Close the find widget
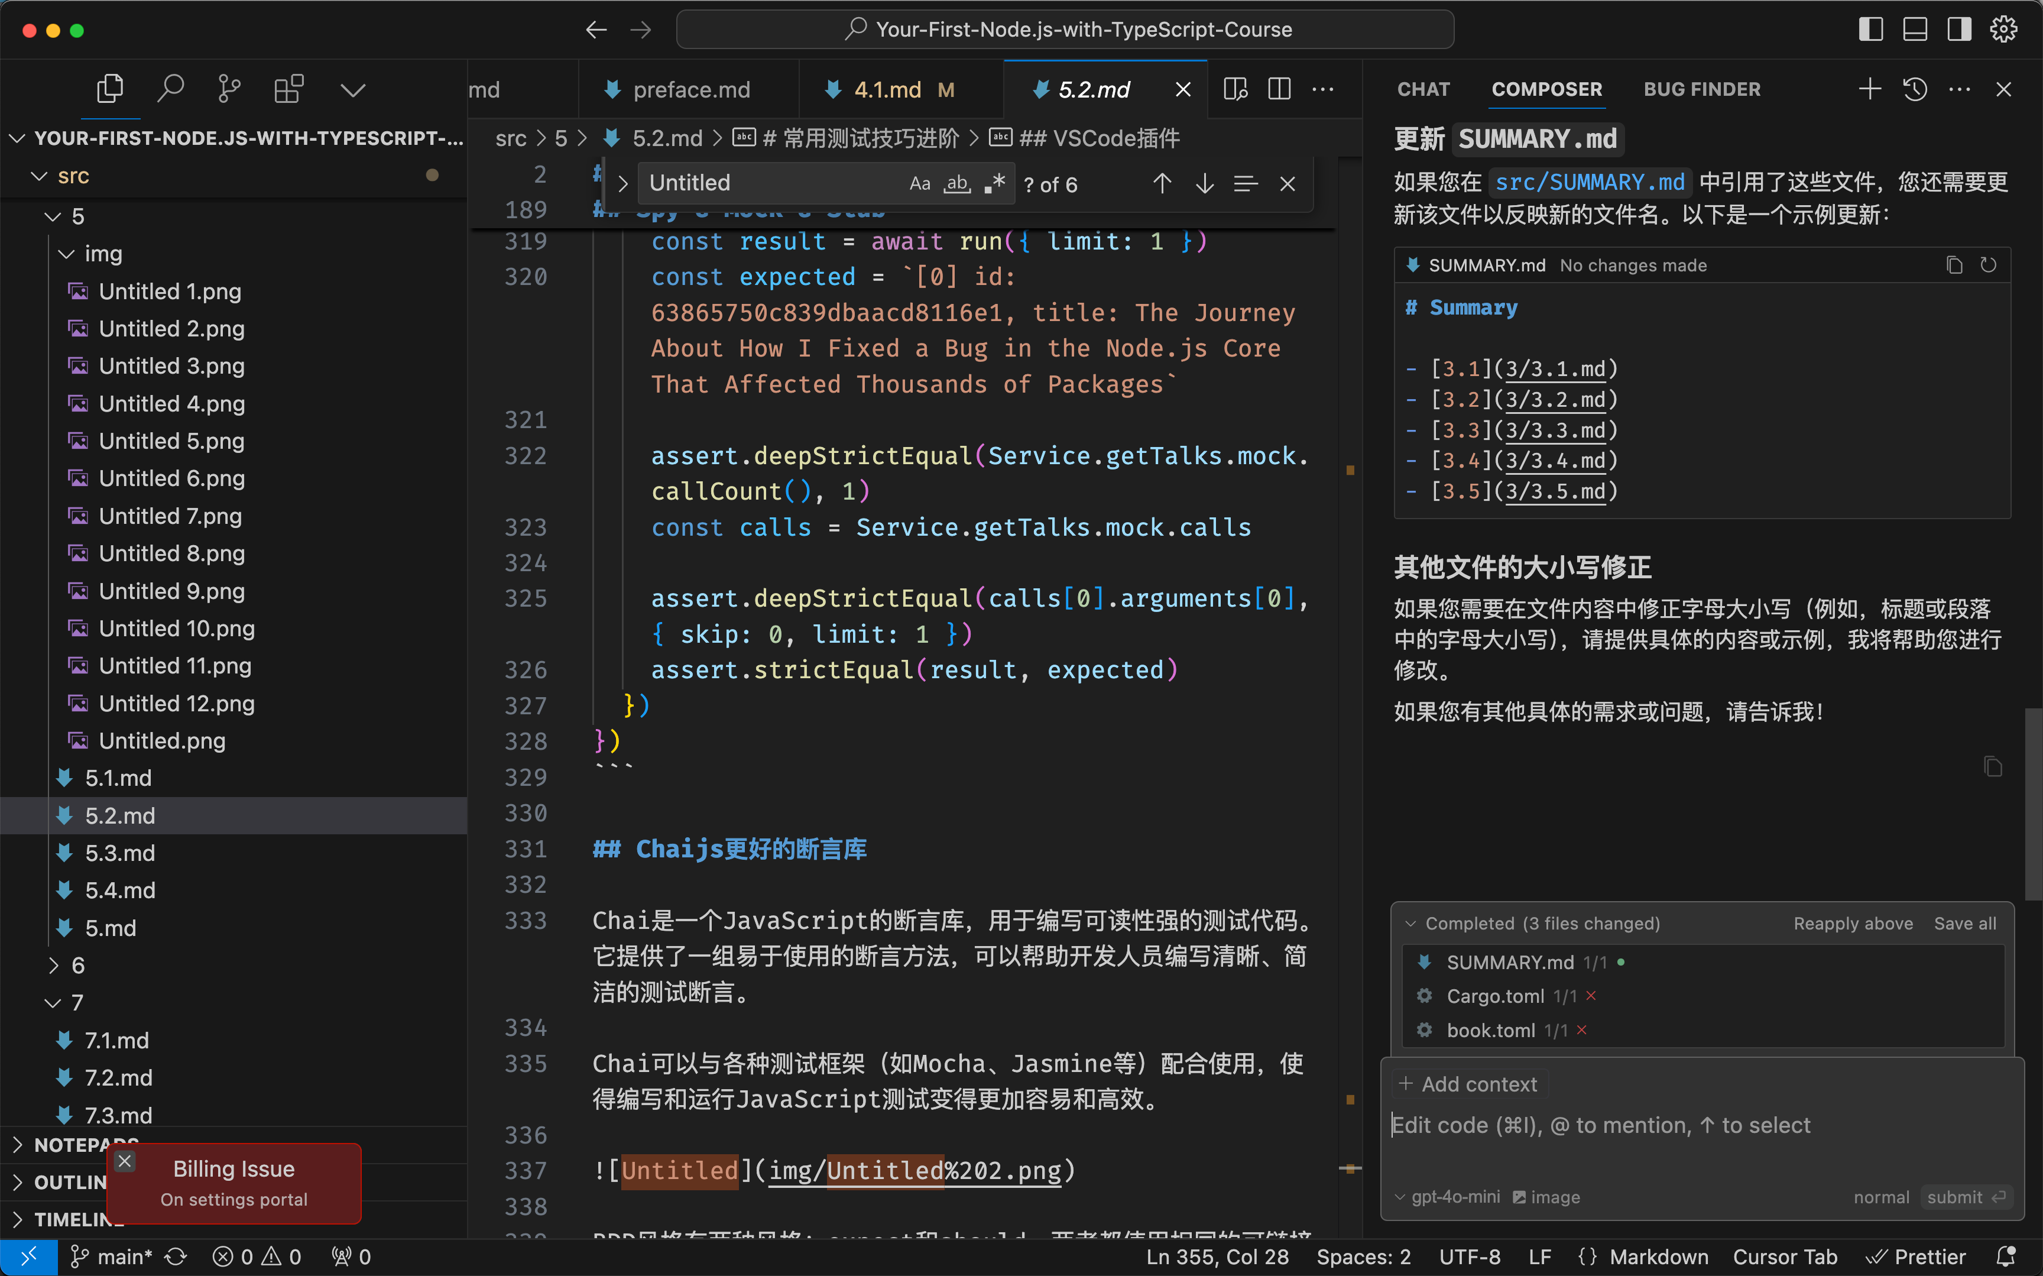2043x1276 pixels. (1287, 184)
